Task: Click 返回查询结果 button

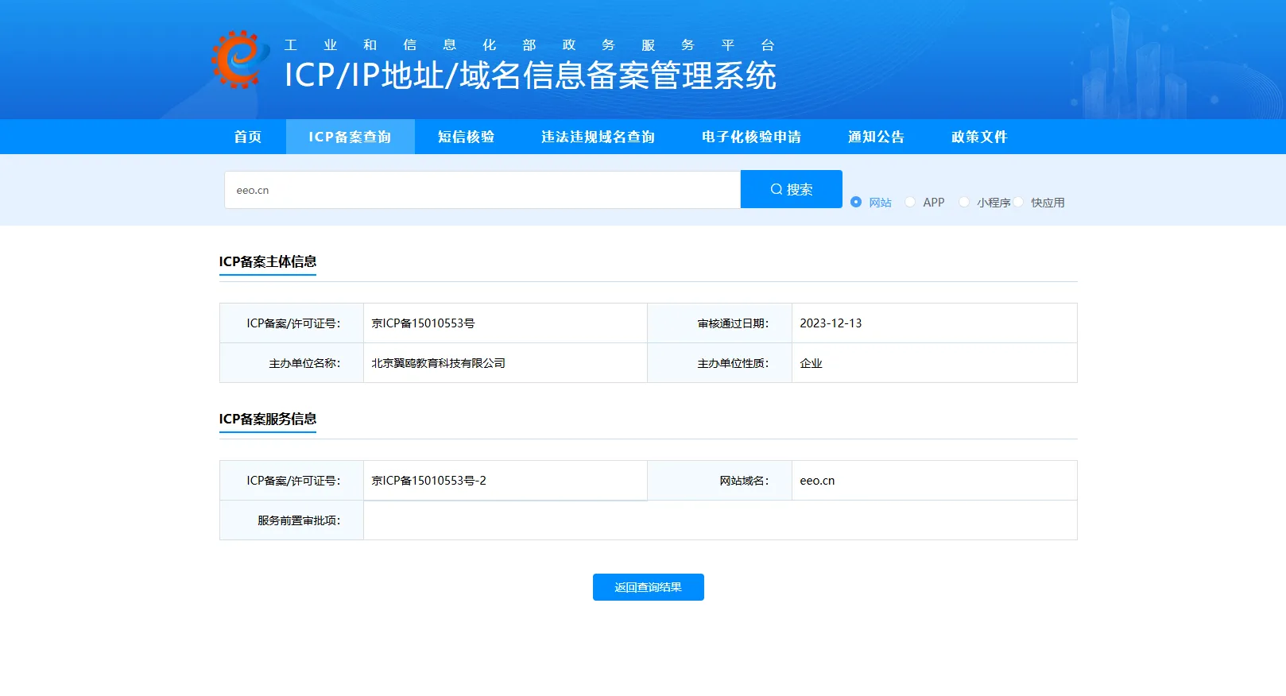Action: pos(649,587)
